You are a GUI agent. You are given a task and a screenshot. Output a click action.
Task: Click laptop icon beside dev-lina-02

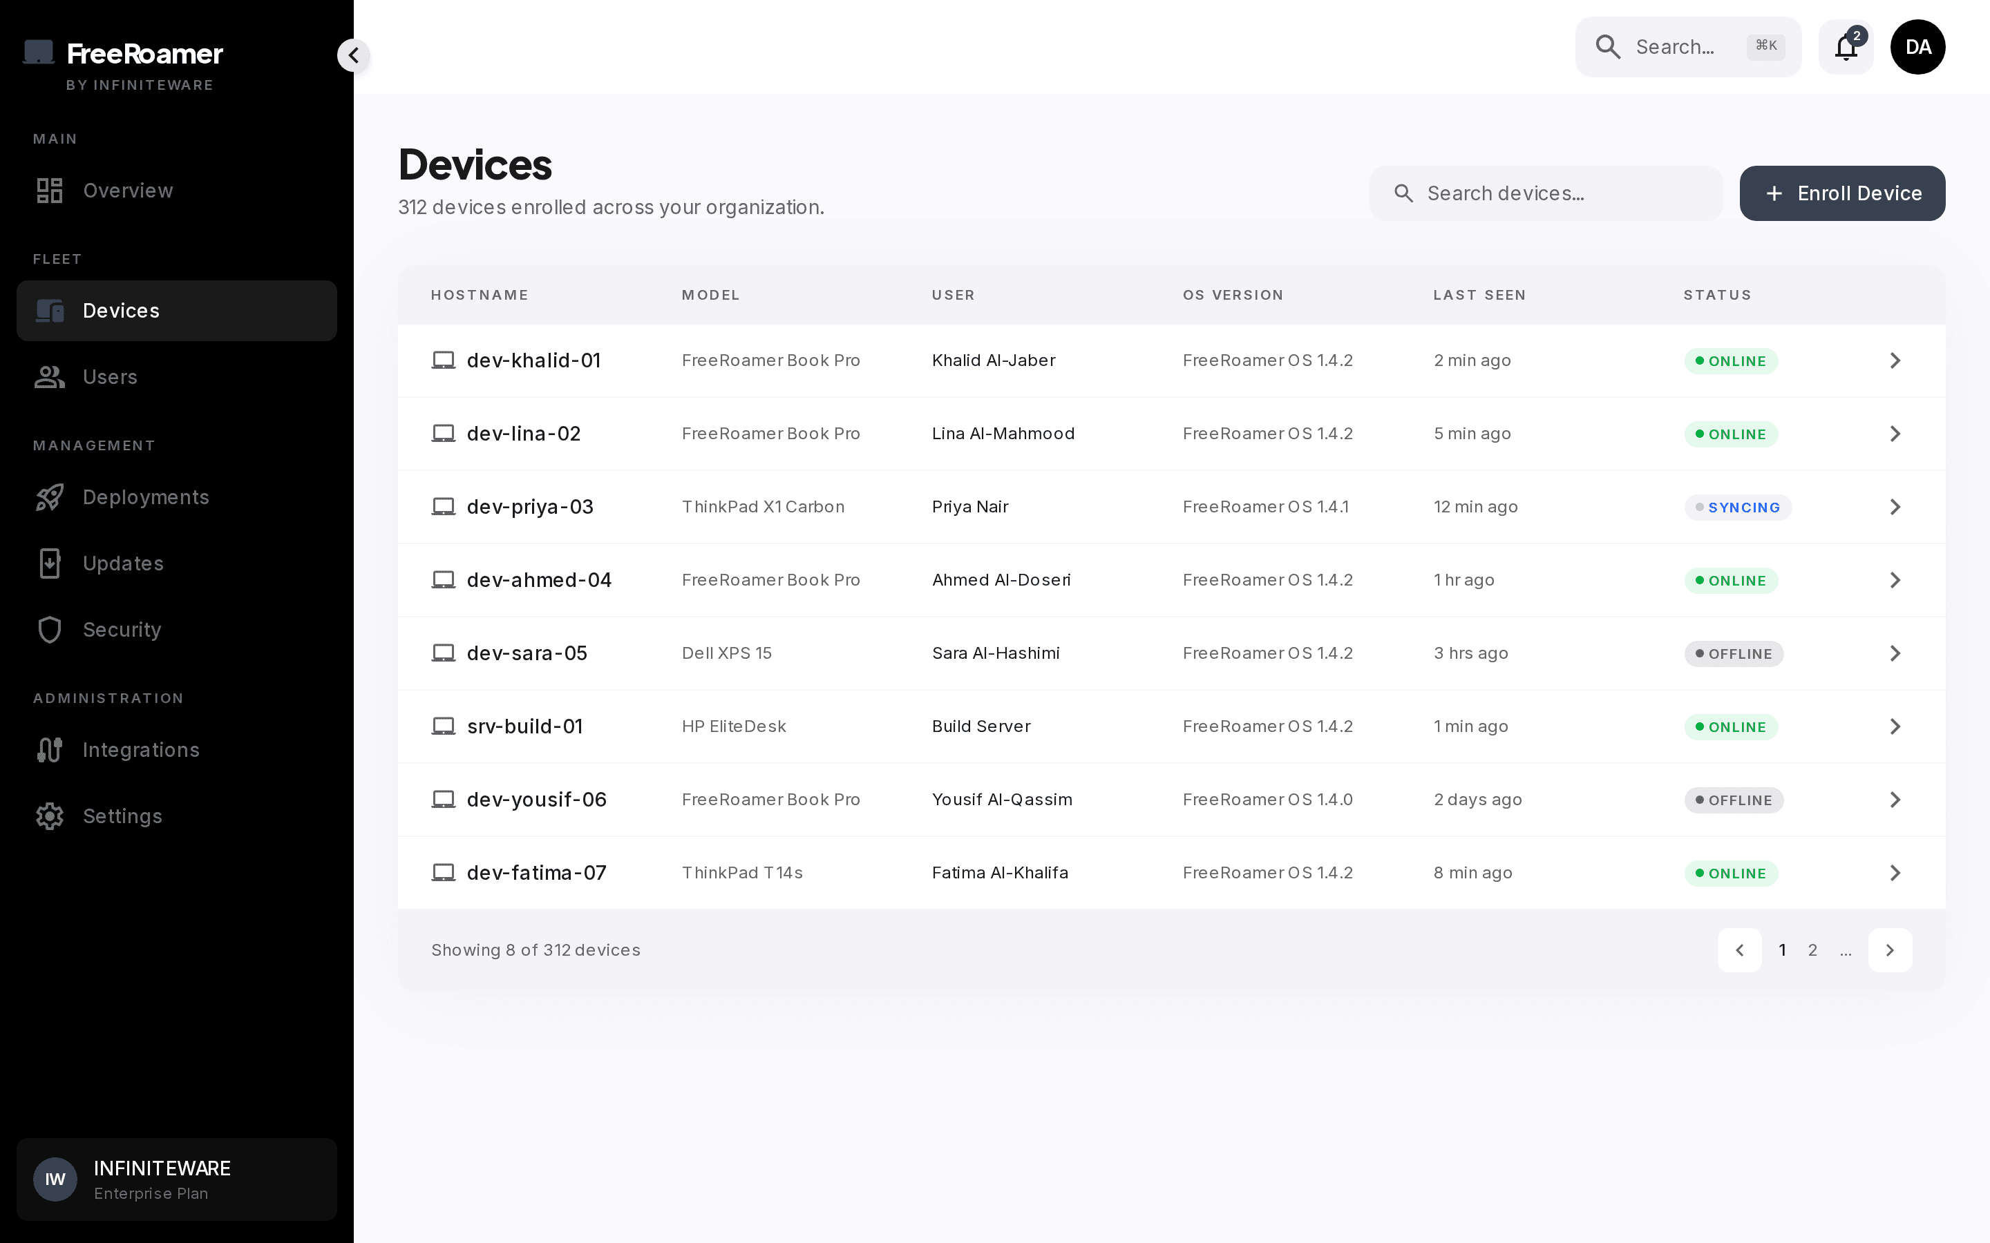click(443, 433)
